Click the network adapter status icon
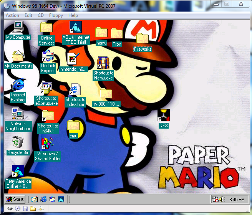The width and height of the screenshot is (252, 215). pos(40,208)
